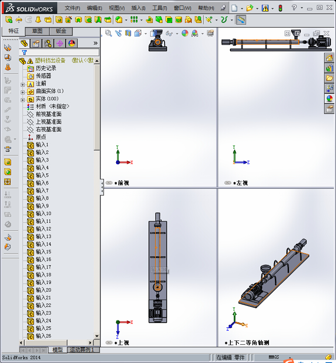The width and height of the screenshot is (336, 363).
Task: Open the File Explorer task pane tab
Action: (x=330, y=78)
